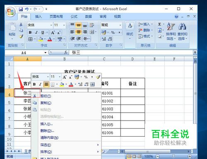
Task: Open the ribbon font name dropdown
Action: (x=51, y=25)
